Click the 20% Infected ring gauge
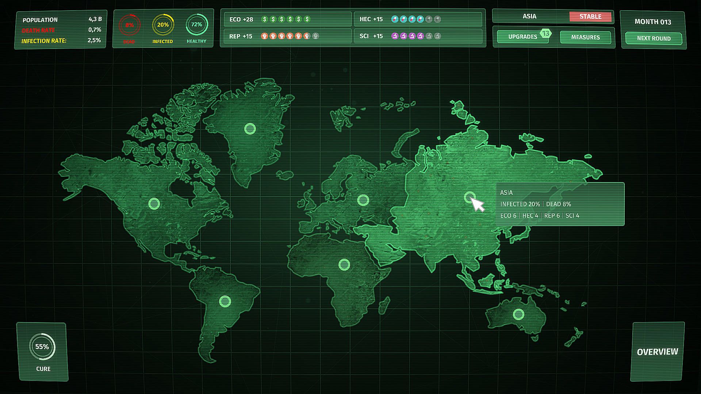Image resolution: width=701 pixels, height=394 pixels. pyautogui.click(x=163, y=25)
